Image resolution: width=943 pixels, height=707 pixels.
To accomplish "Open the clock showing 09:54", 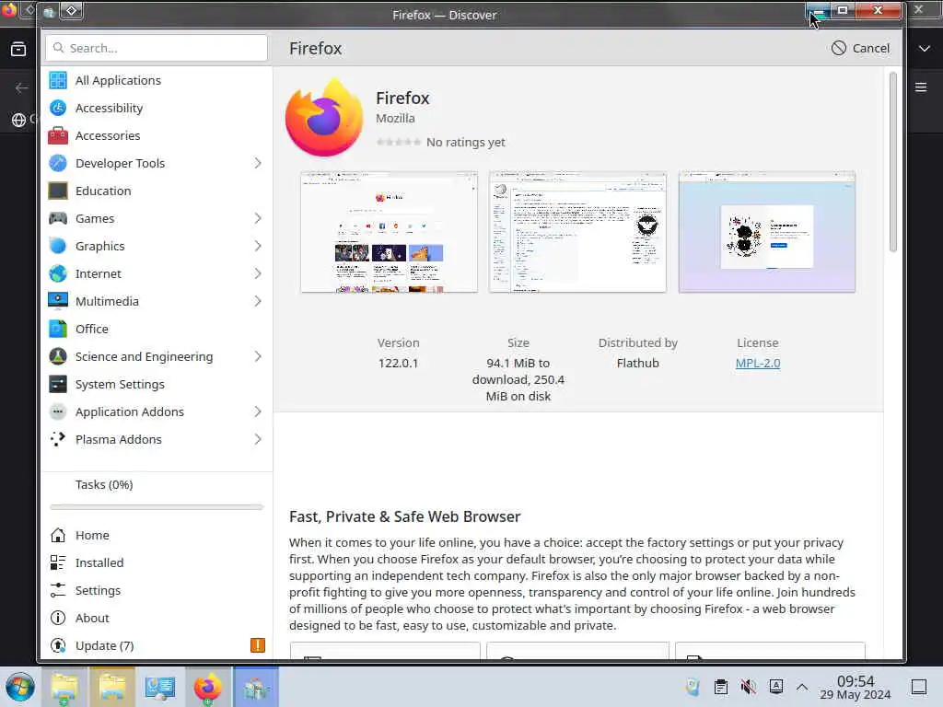I will click(x=856, y=687).
